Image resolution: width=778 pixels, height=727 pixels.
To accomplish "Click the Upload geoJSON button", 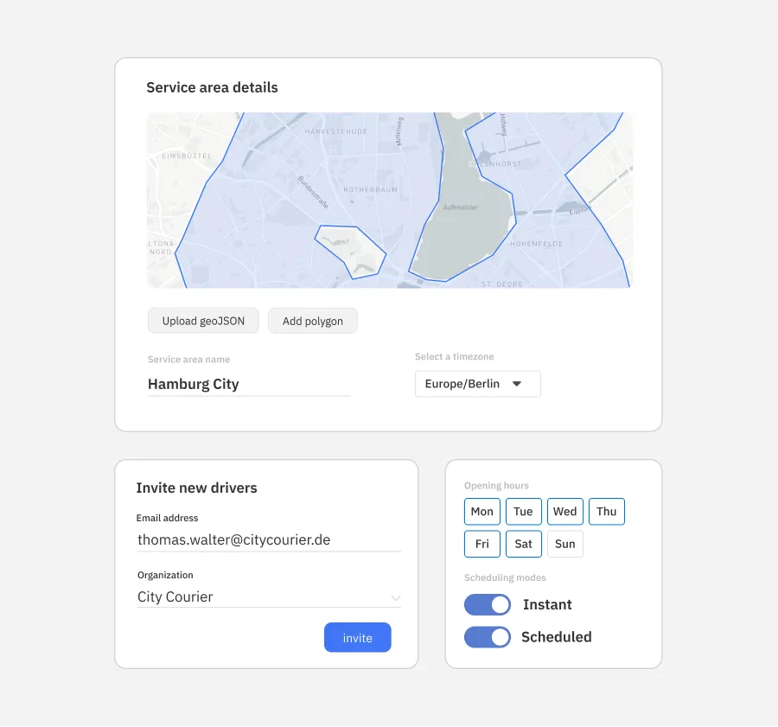I will coord(203,320).
